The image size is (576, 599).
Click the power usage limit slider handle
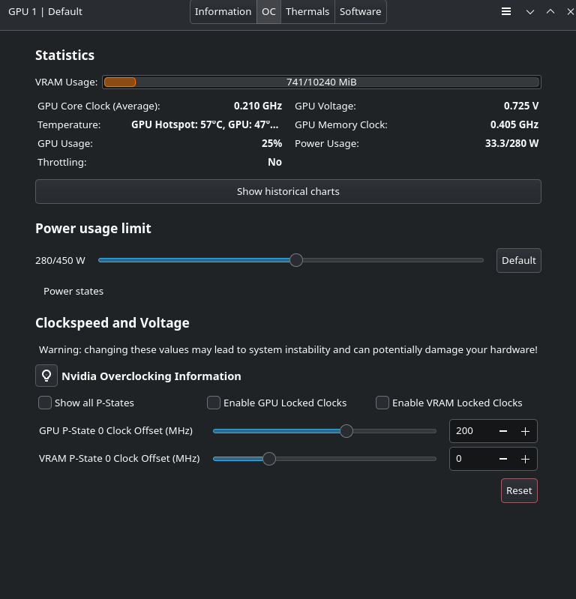(296, 260)
